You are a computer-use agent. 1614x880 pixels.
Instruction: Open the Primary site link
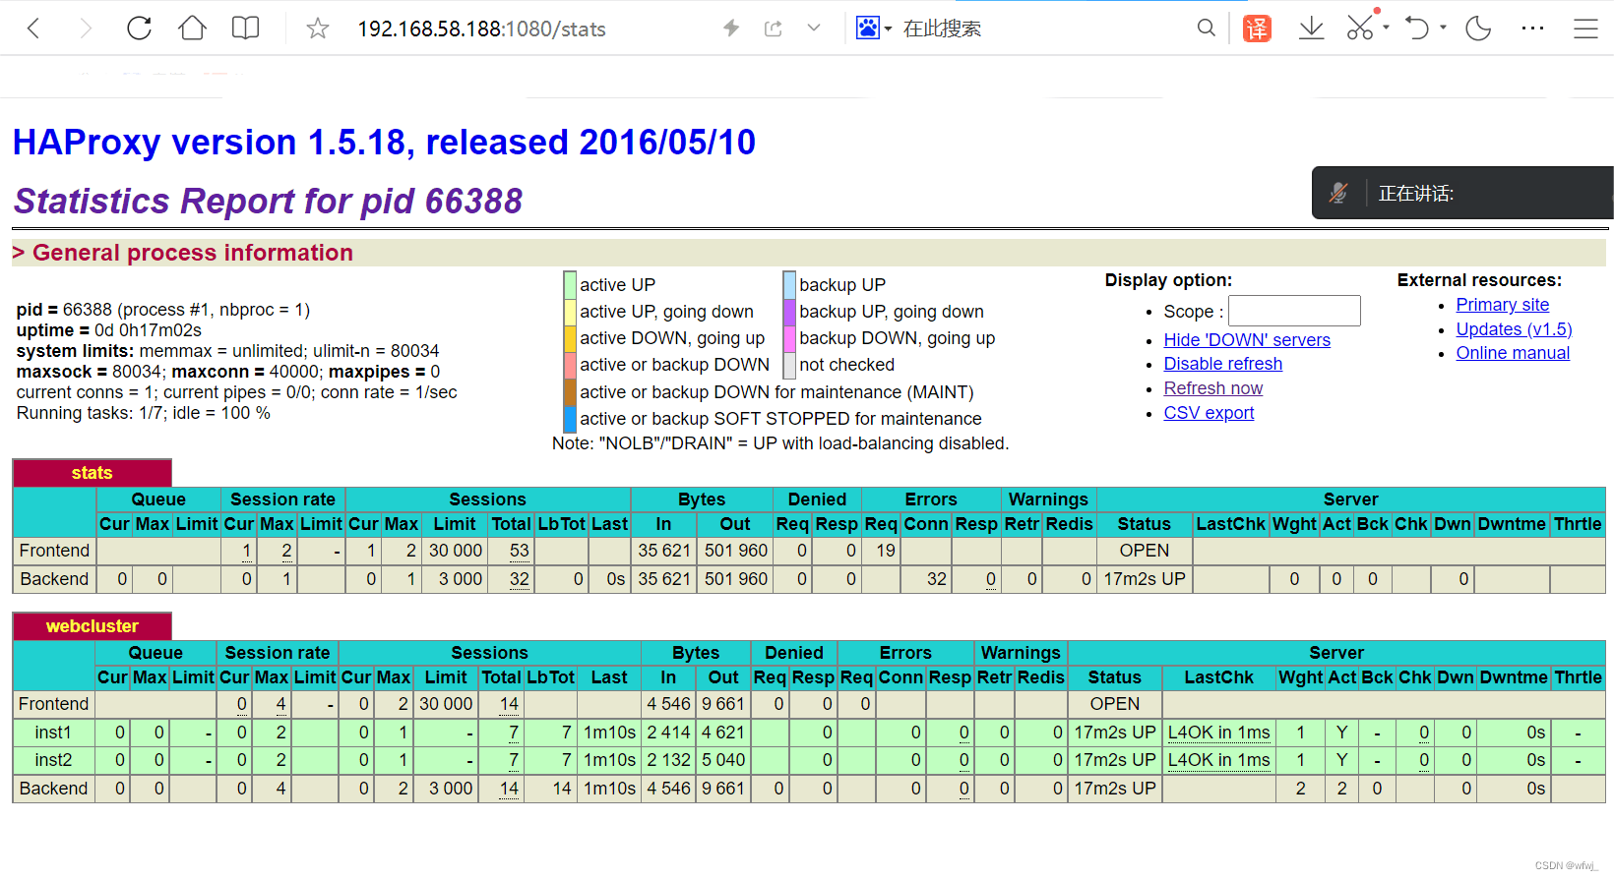point(1503,305)
